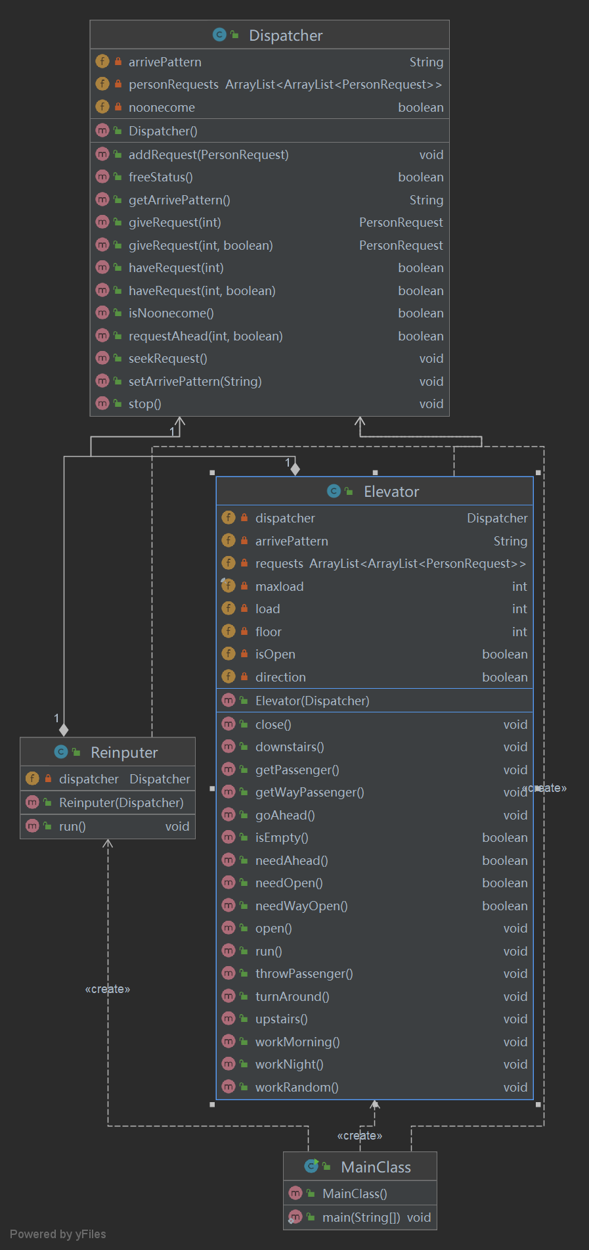
Task: Click the field icon next to isOpen
Action: 229,653
